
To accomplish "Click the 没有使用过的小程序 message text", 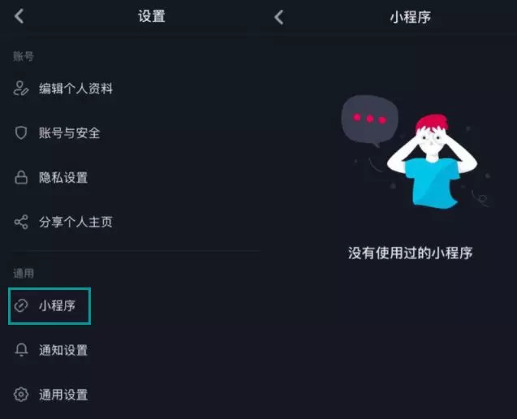I will tap(411, 253).
